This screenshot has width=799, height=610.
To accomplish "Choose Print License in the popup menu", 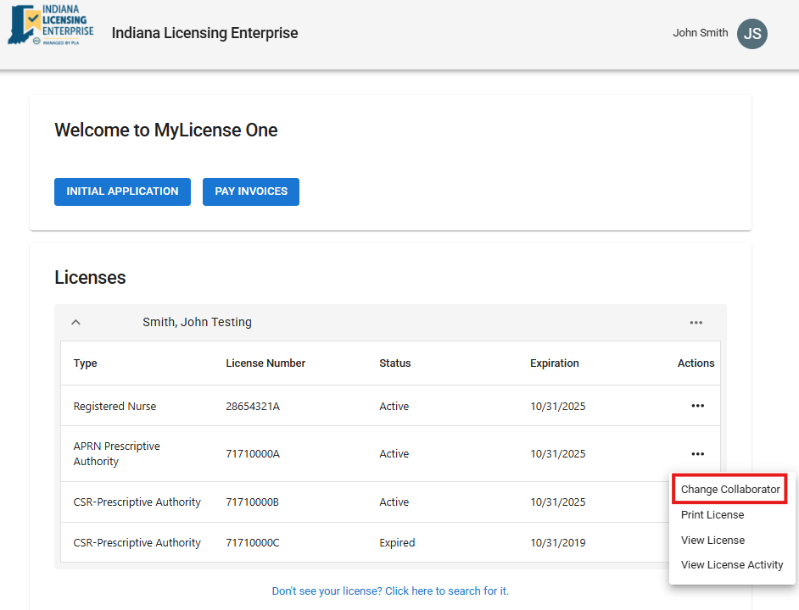I will coord(712,515).
